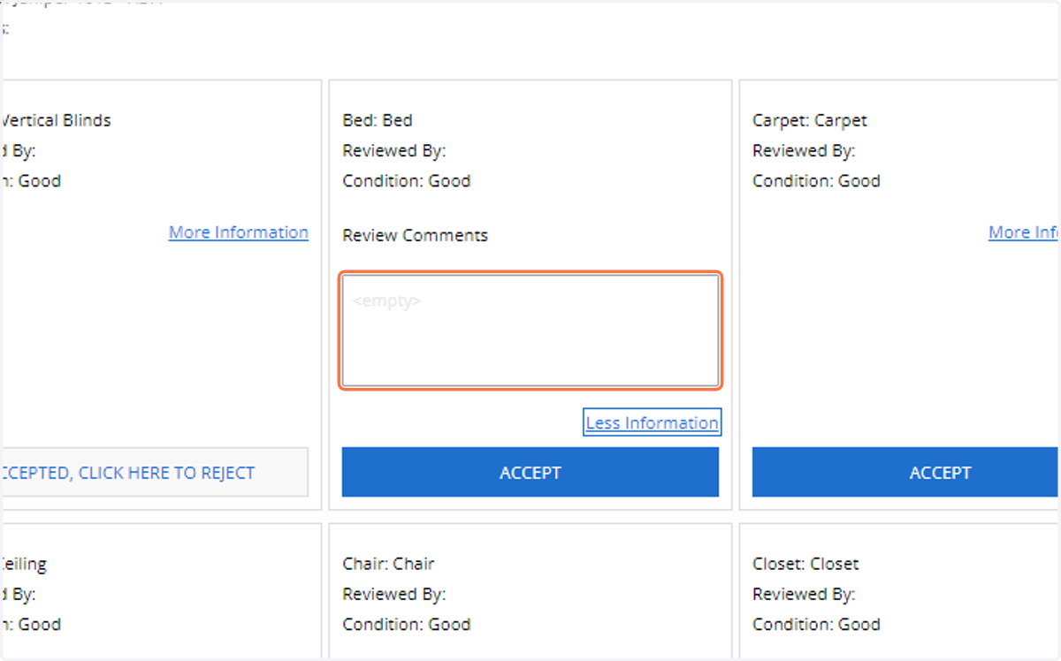Click the 'Review Comments' label on Bed card
Viewport: 1061px width, 661px height.
415,236
